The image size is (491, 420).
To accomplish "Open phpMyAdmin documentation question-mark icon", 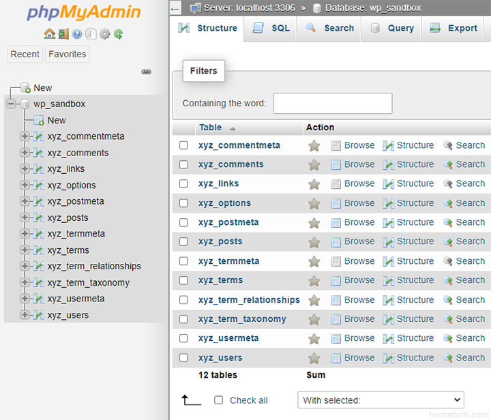I will 76,33.
